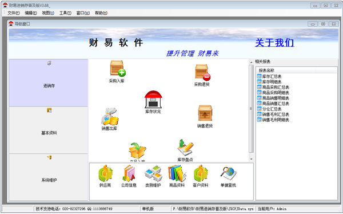Screen dimensions: 343x214
Task: Open the 编辑(E) menu
Action: [x=31, y=13]
